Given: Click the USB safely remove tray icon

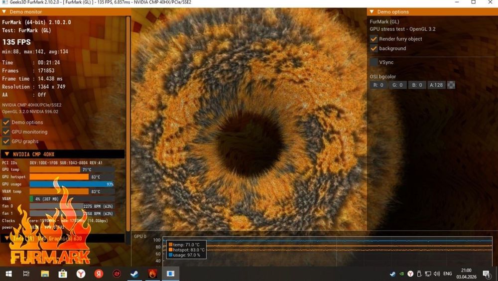Looking at the screenshot, I should (x=419, y=274).
